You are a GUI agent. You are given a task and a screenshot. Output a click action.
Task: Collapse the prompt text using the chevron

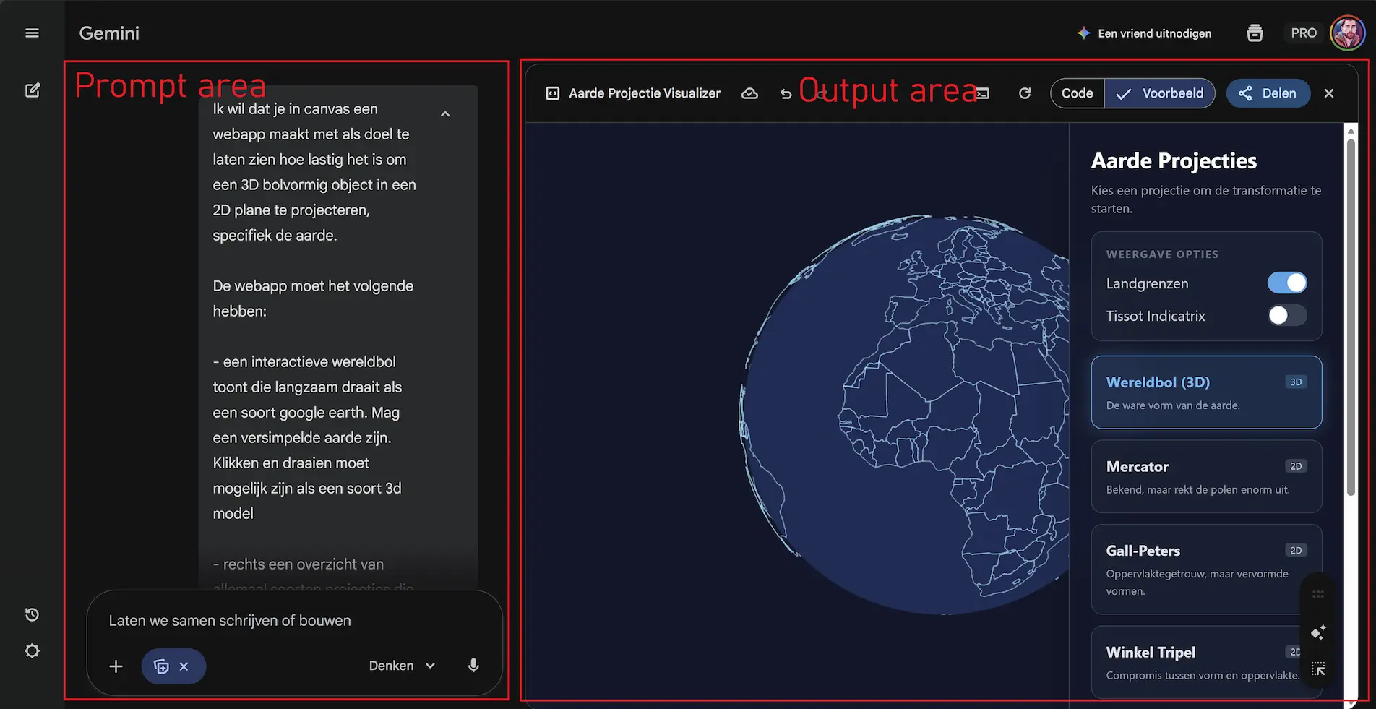pos(445,113)
